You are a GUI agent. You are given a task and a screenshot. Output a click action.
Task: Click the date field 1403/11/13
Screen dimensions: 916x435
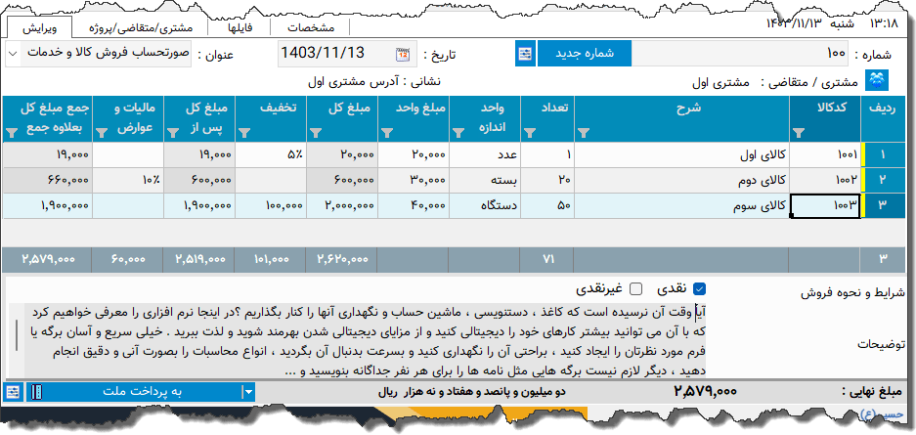click(x=346, y=54)
